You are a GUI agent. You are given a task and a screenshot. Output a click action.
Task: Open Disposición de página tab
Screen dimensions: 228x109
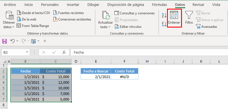(126, 5)
